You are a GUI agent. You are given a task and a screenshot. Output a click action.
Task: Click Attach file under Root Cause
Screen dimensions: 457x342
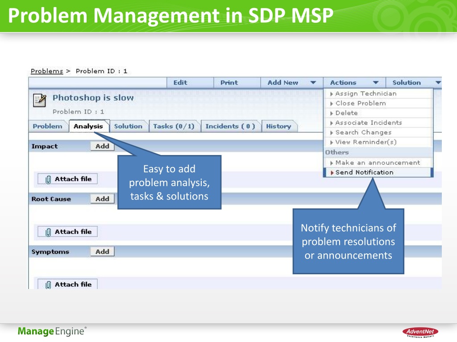68,232
